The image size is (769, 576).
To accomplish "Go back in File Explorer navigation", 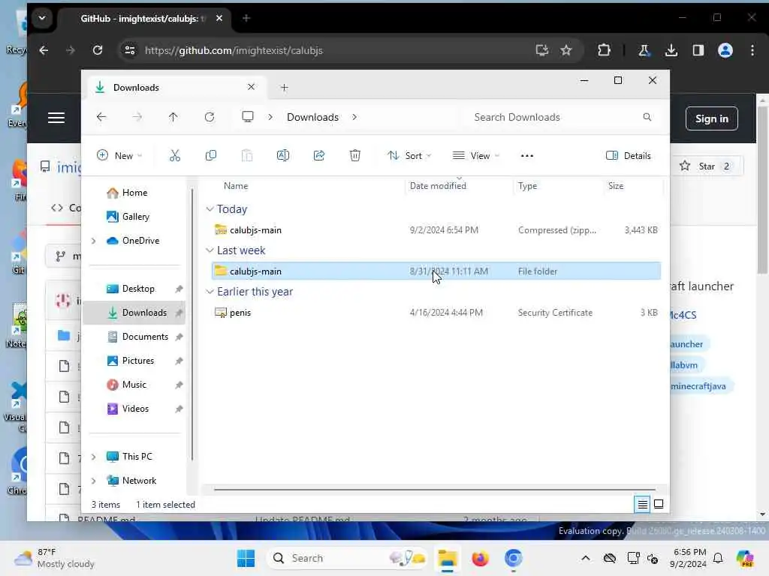I will [x=101, y=117].
